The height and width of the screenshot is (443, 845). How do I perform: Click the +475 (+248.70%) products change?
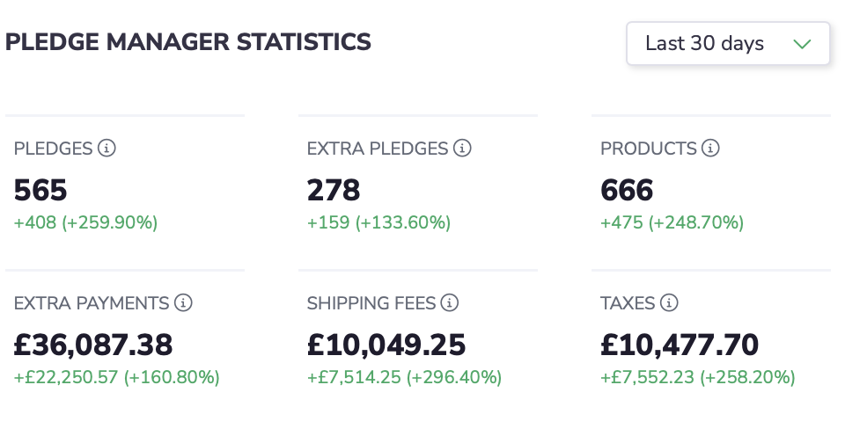672,222
